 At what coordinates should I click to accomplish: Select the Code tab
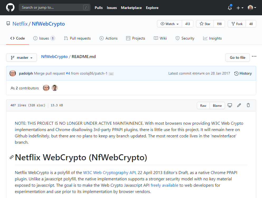[17, 38]
